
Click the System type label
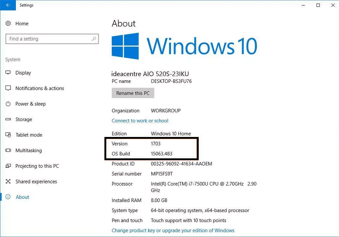pyautogui.click(x=124, y=211)
